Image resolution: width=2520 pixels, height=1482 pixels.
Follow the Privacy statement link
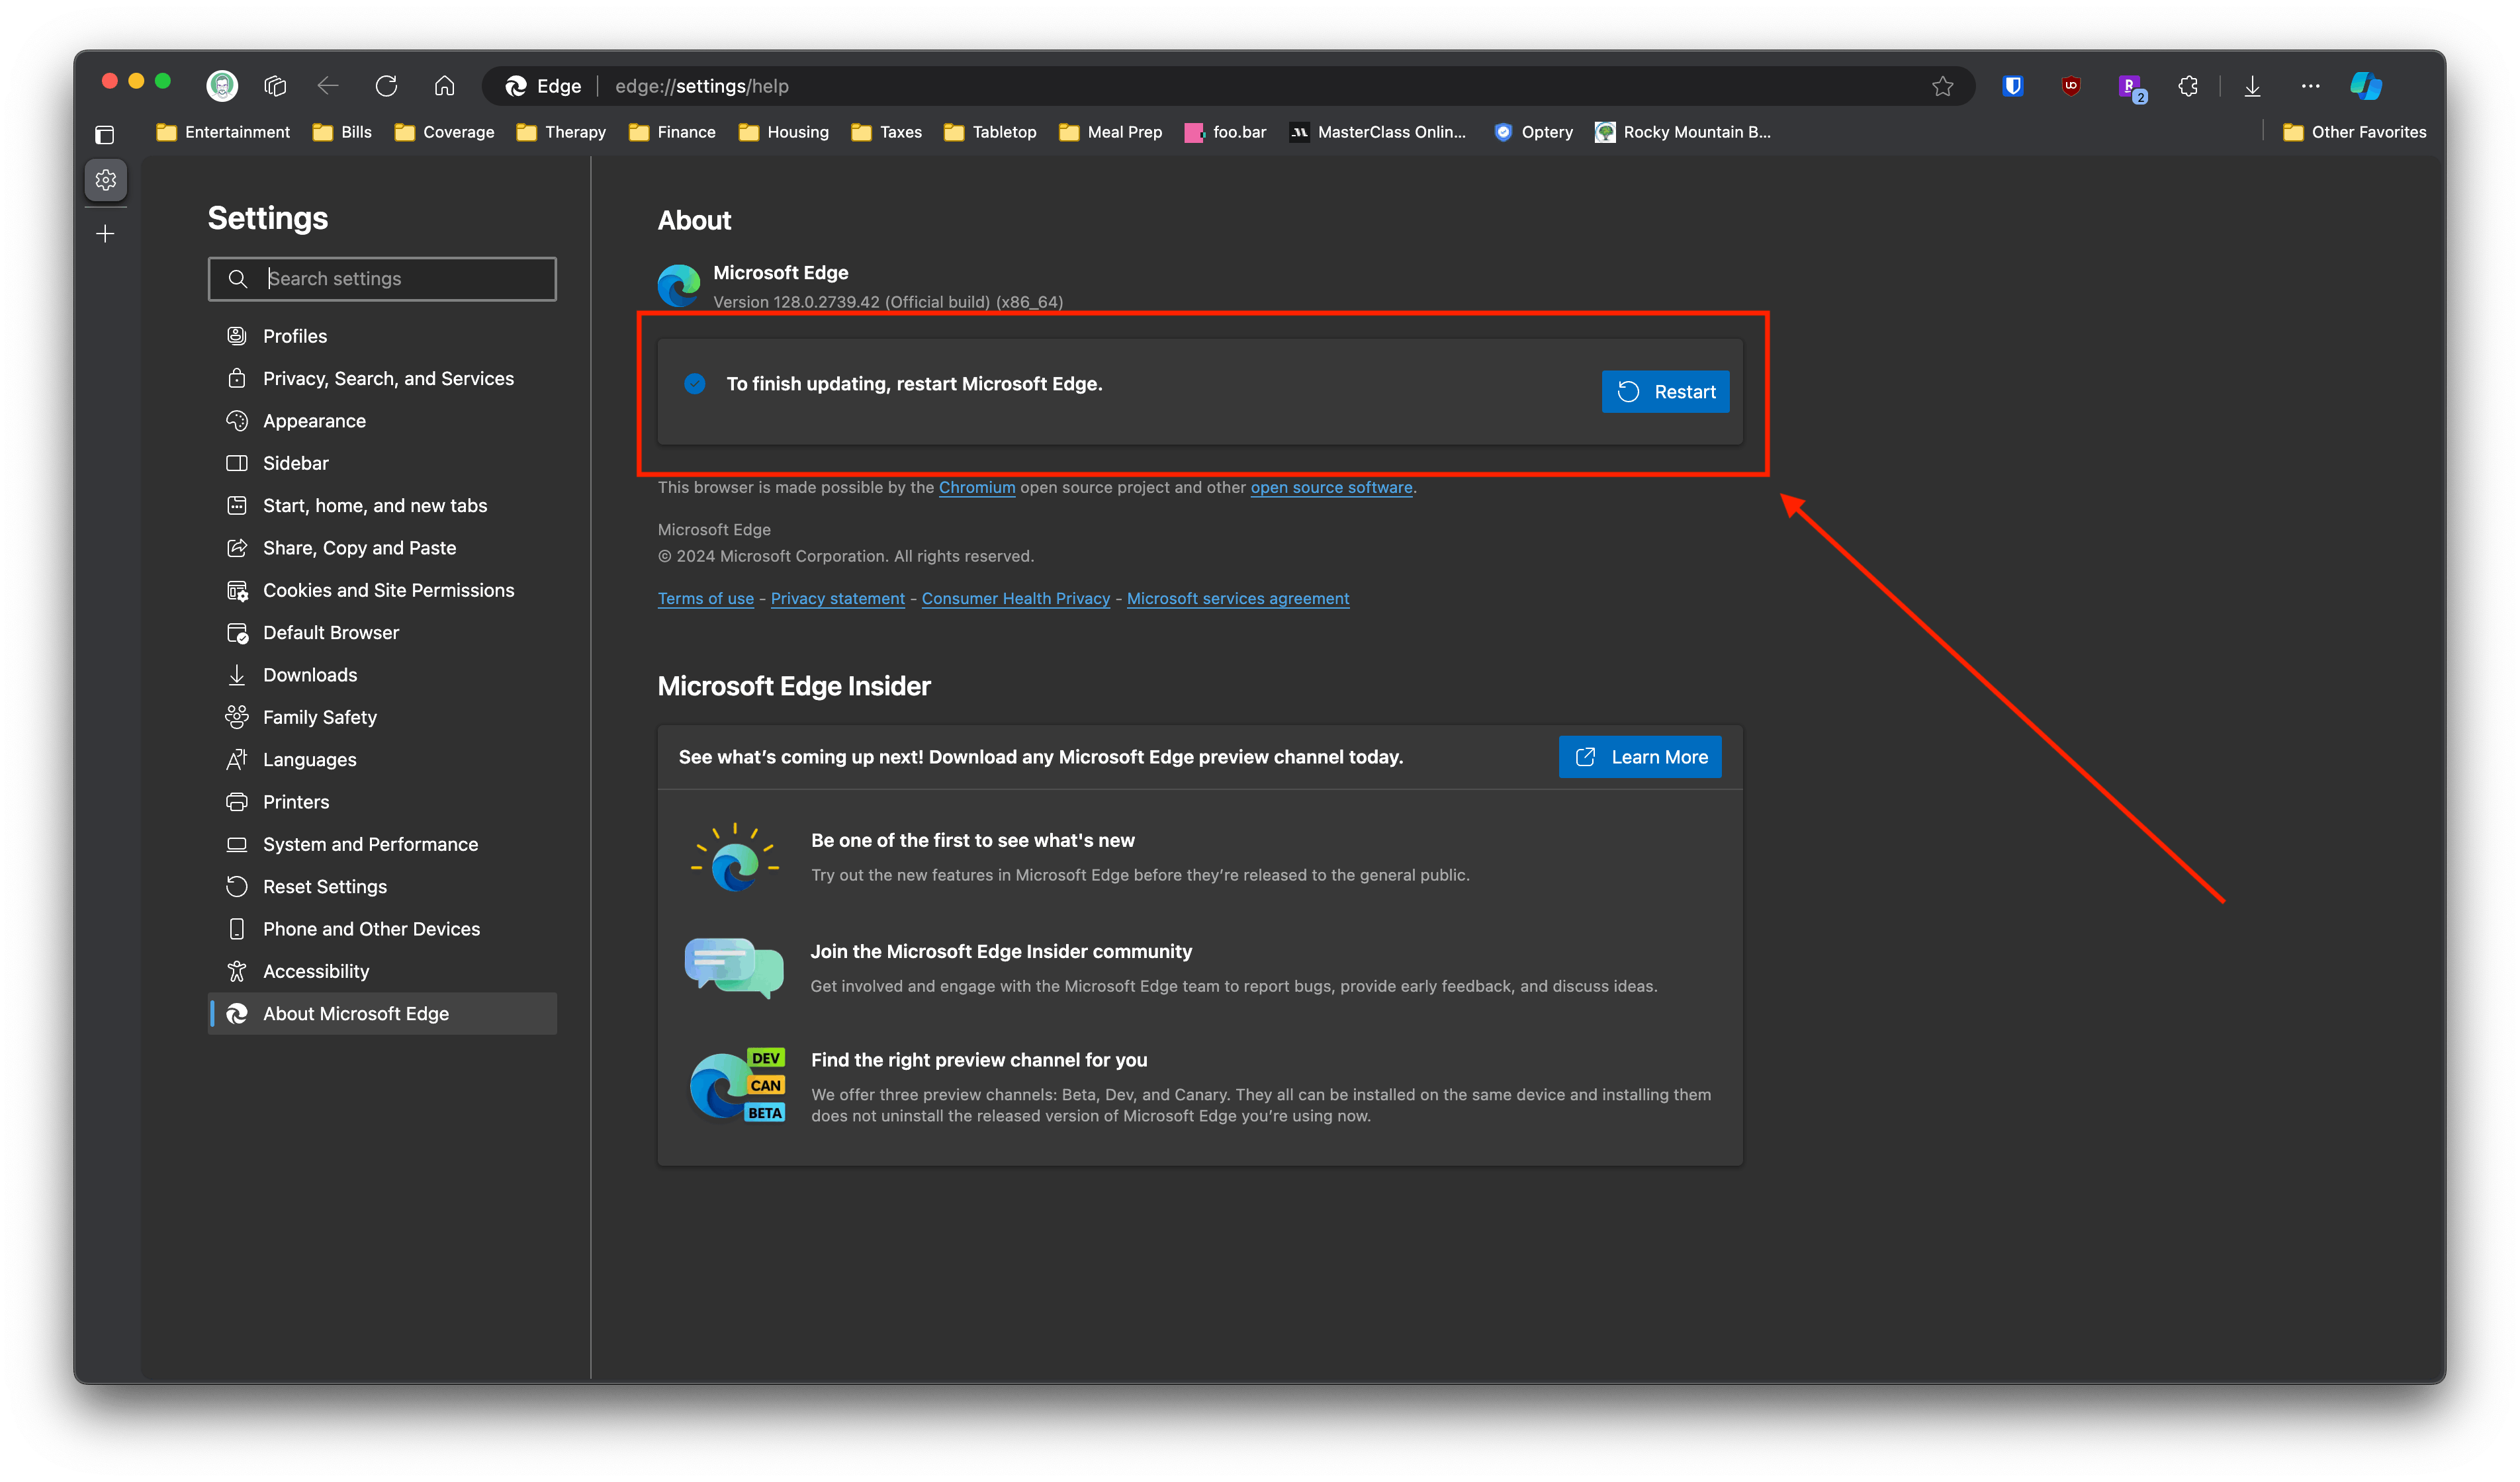coord(837,598)
